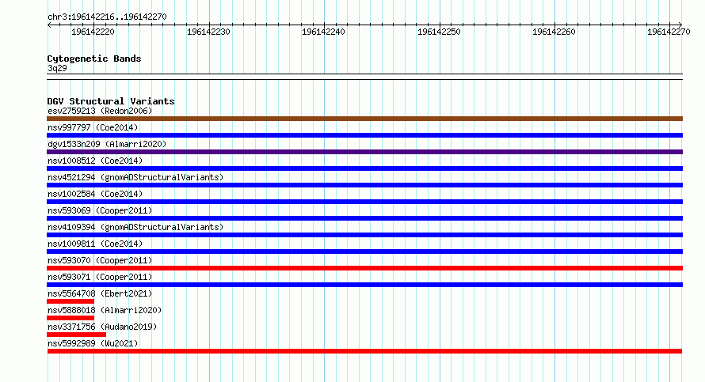This screenshot has height=382, width=705.
Task: Select the blue nsv4521294 variant bar
Action: 364,185
